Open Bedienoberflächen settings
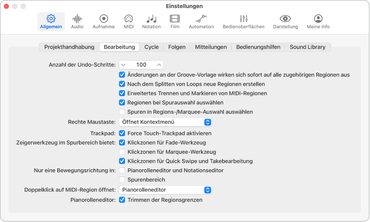 (243, 22)
